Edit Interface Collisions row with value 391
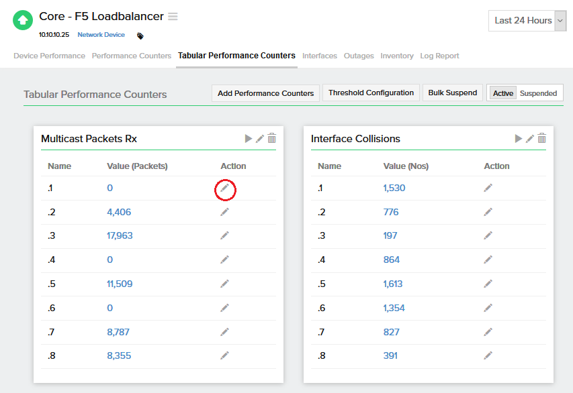 tap(488, 355)
